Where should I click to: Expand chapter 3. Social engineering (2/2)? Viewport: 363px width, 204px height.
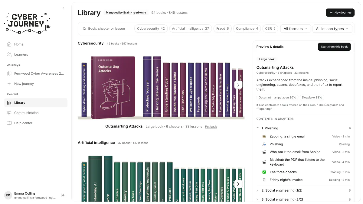pos(303,199)
